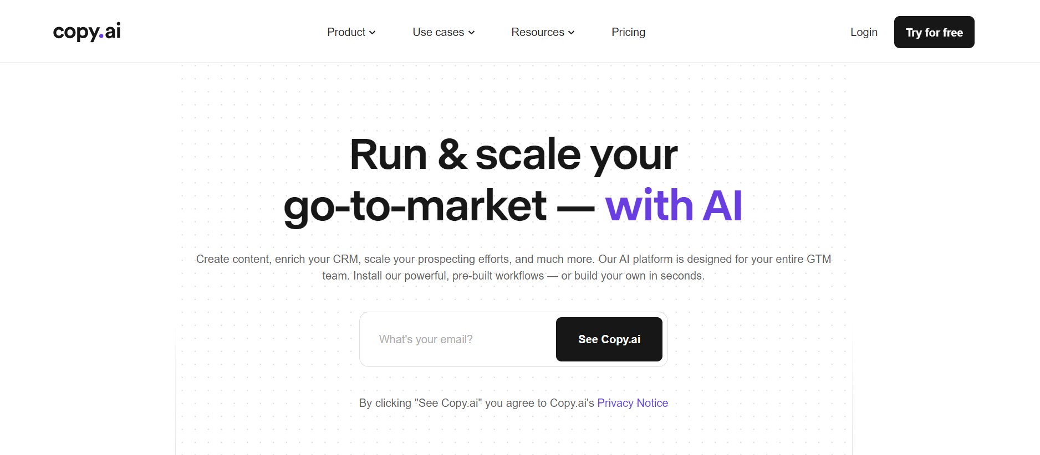
Task: Expand the Product dropdown chevron
Action: pos(373,33)
